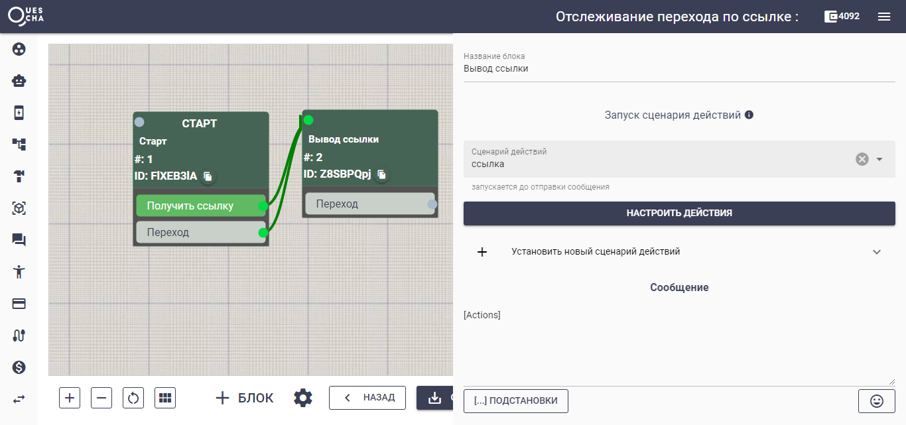This screenshot has width=906, height=425.
Task: Click the payment card icon in sidebar
Action: 18,303
